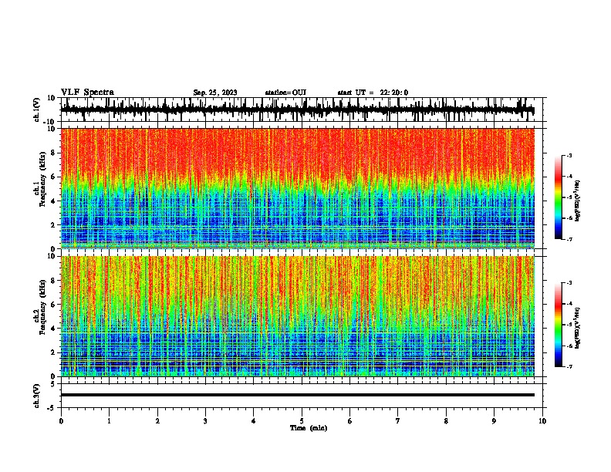Image resolution: width=611 pixels, height=472 pixels.
Task: Click the "2" kHz tick on ch.2 spectrogram
Action: [x=53, y=352]
